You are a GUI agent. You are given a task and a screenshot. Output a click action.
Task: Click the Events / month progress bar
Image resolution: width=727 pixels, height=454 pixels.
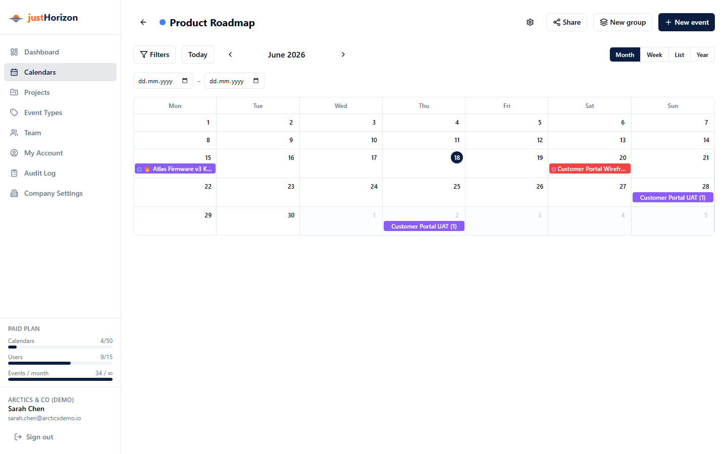[x=60, y=379]
